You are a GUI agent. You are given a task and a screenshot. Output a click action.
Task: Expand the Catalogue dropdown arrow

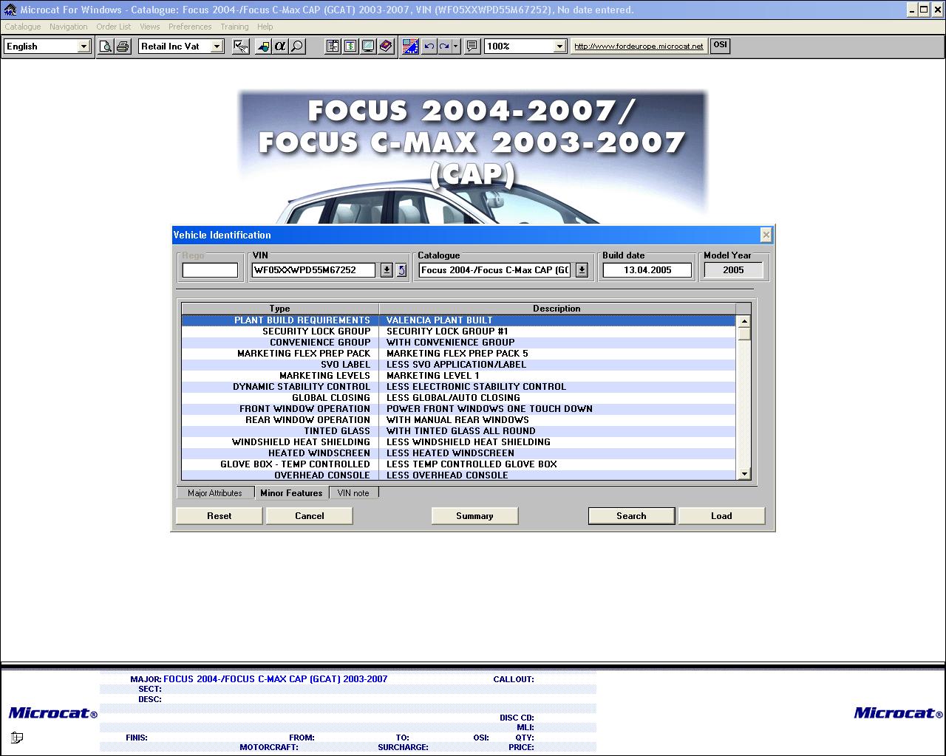click(582, 270)
